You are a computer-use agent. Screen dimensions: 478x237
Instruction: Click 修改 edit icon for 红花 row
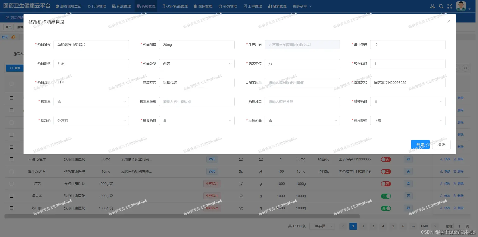445,184
